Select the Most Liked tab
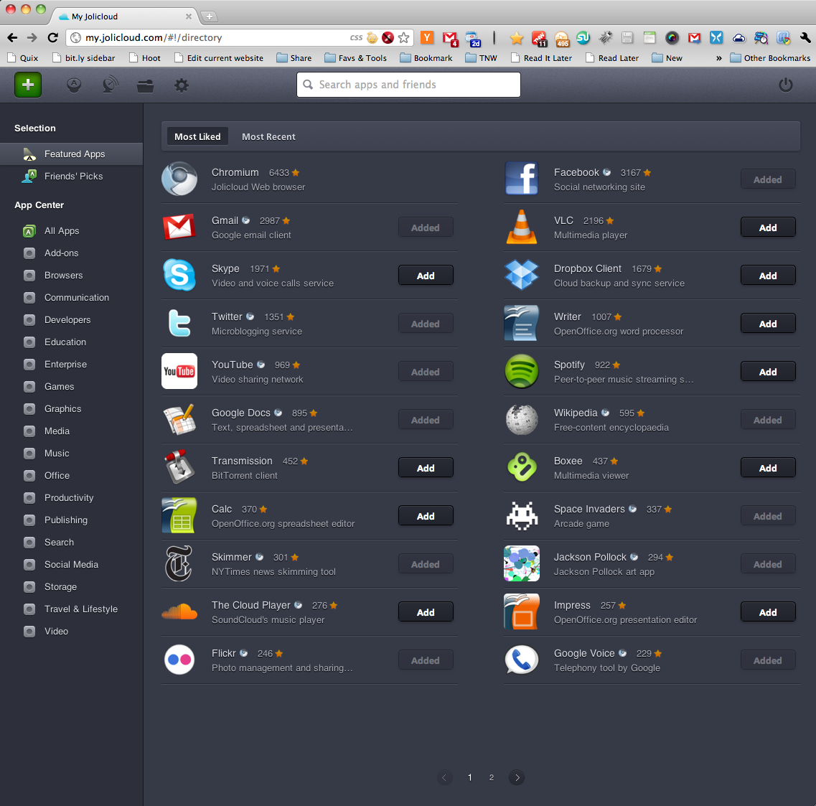The image size is (816, 806). pyautogui.click(x=198, y=136)
